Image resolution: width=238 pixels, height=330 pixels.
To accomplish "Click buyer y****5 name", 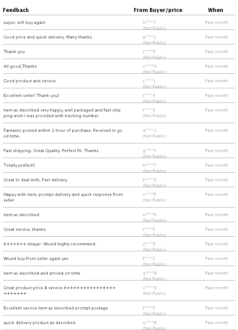I will (149, 244).
